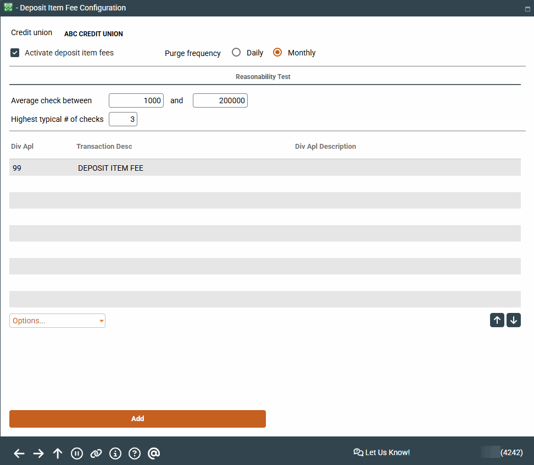
Task: Open the chain link icon
Action: click(96, 453)
